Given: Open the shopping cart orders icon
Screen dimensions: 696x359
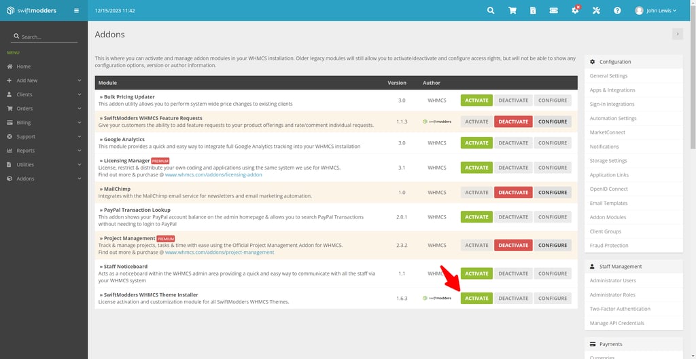Looking at the screenshot, I should click(512, 11).
